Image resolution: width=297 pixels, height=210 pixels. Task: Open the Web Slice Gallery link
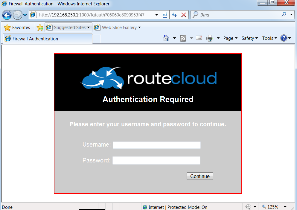[118, 28]
